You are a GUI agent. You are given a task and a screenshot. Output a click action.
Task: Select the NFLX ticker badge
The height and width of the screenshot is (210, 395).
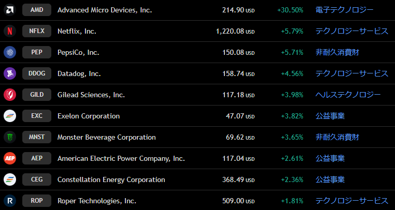[37, 31]
